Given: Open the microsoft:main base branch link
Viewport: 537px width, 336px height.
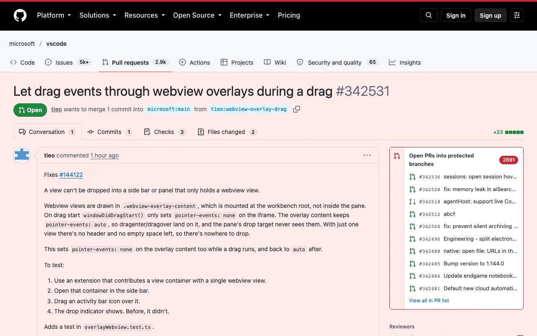Looking at the screenshot, I should tap(169, 109).
